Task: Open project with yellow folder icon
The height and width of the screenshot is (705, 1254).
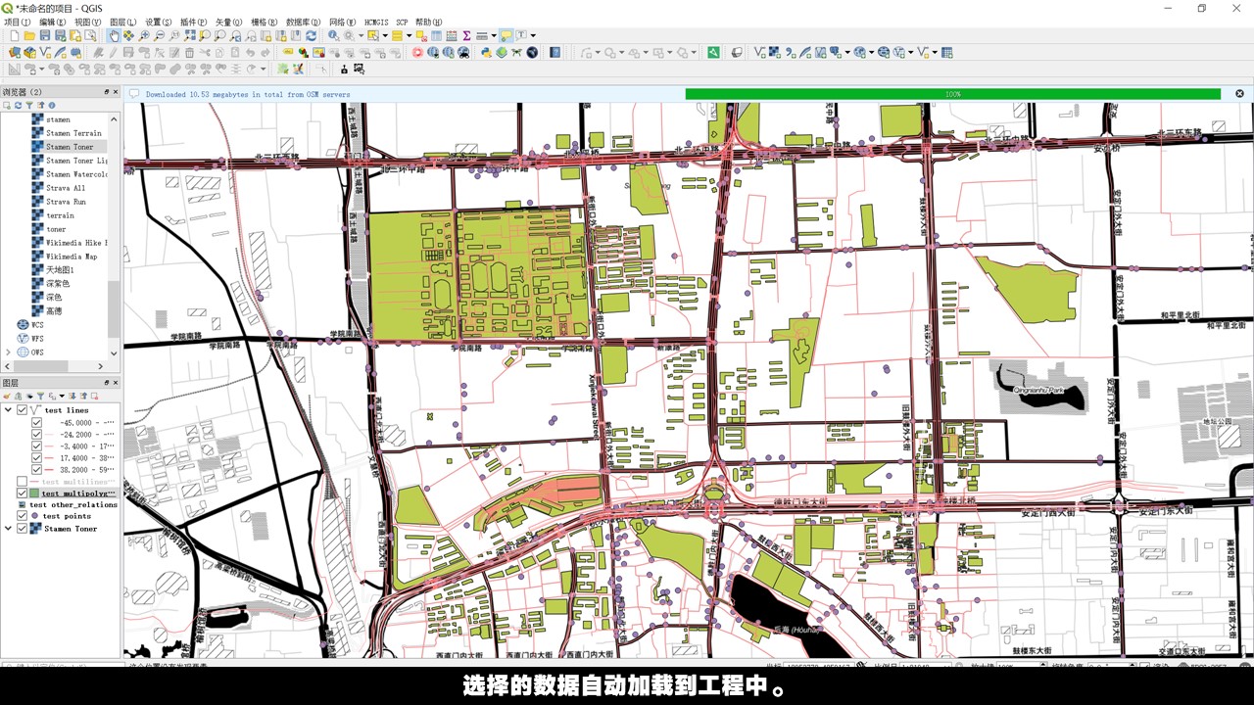Action: tap(29, 35)
